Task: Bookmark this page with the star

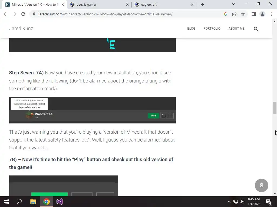Action: 243,14
